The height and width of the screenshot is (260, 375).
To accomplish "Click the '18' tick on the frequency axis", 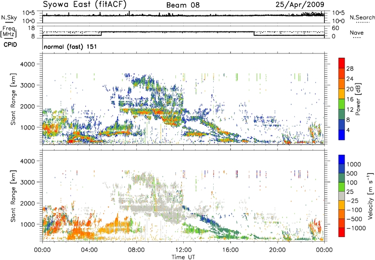I will click(31, 28).
